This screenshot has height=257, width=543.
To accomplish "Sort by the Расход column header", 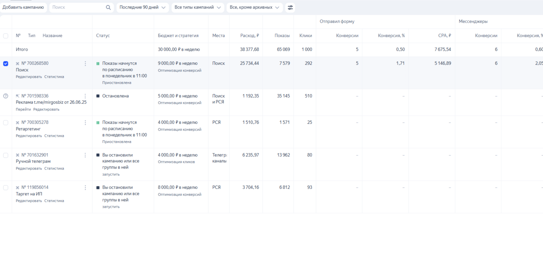I will (249, 36).
